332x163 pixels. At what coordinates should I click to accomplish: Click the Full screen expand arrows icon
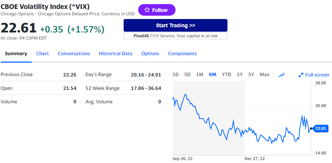point(301,75)
